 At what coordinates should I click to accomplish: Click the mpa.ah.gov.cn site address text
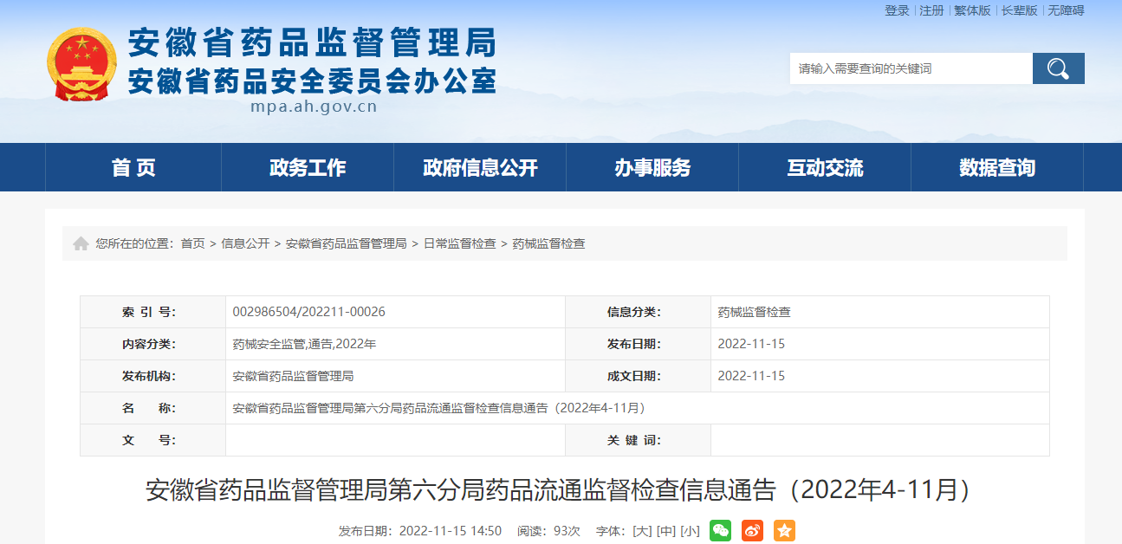point(314,107)
